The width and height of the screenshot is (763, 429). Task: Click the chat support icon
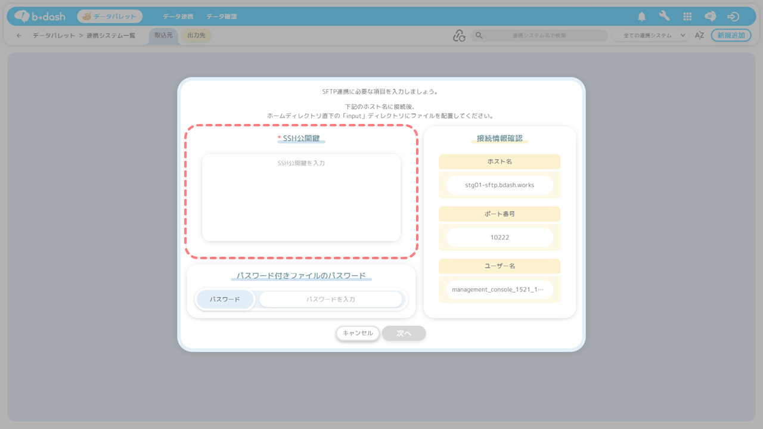pyautogui.click(x=710, y=17)
